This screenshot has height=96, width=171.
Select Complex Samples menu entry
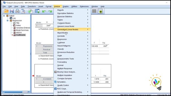pyautogui.click(x=72, y=79)
